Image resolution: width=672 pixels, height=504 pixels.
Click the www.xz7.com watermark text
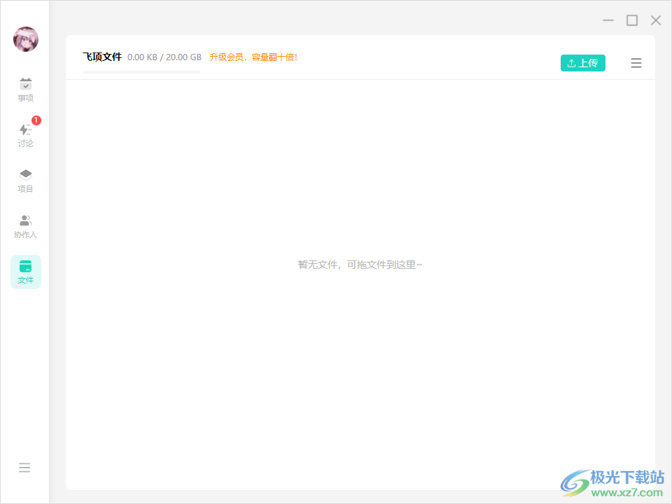coord(626,493)
